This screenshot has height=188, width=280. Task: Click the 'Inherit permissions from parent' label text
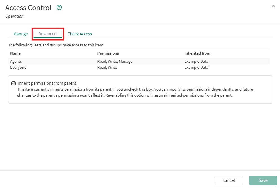(47, 83)
